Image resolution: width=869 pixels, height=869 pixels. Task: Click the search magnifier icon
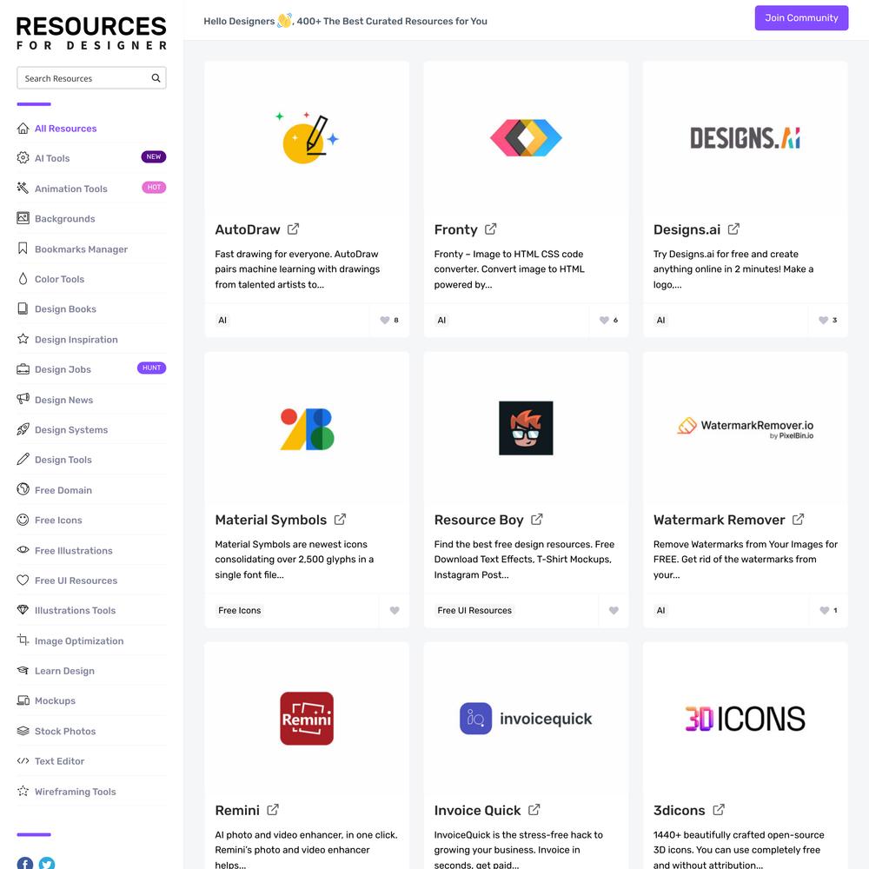(156, 78)
